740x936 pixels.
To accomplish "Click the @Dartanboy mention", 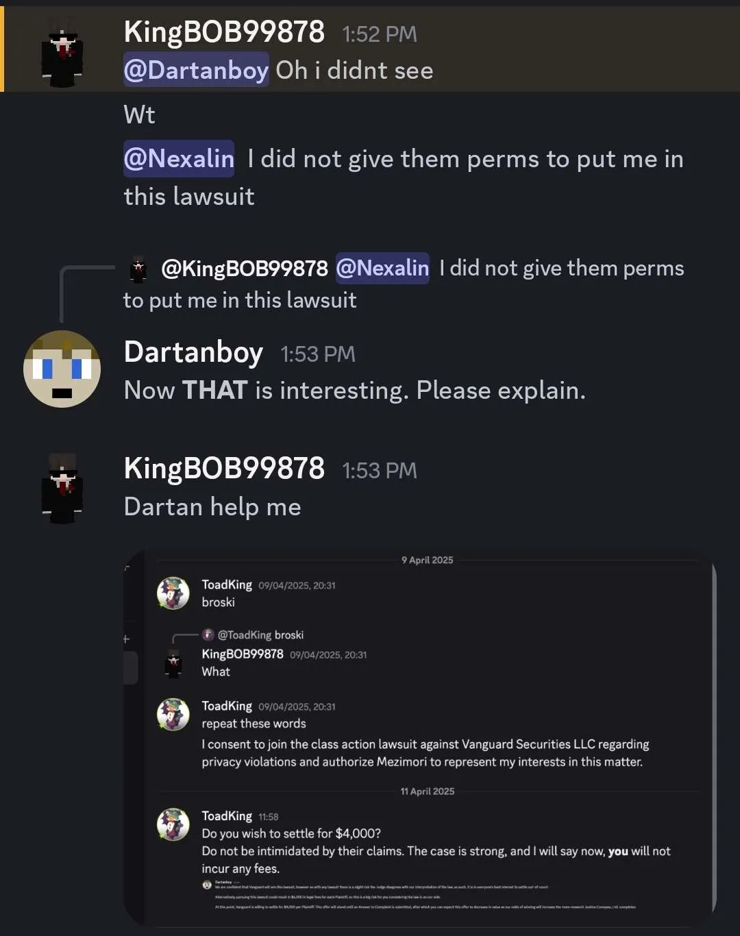I will click(196, 70).
